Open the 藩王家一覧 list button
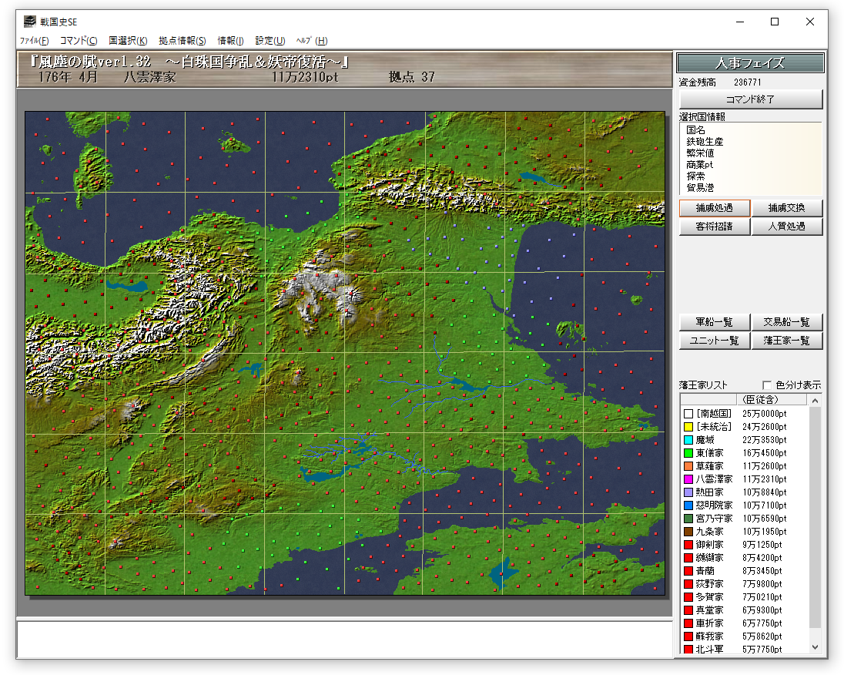 tap(786, 341)
